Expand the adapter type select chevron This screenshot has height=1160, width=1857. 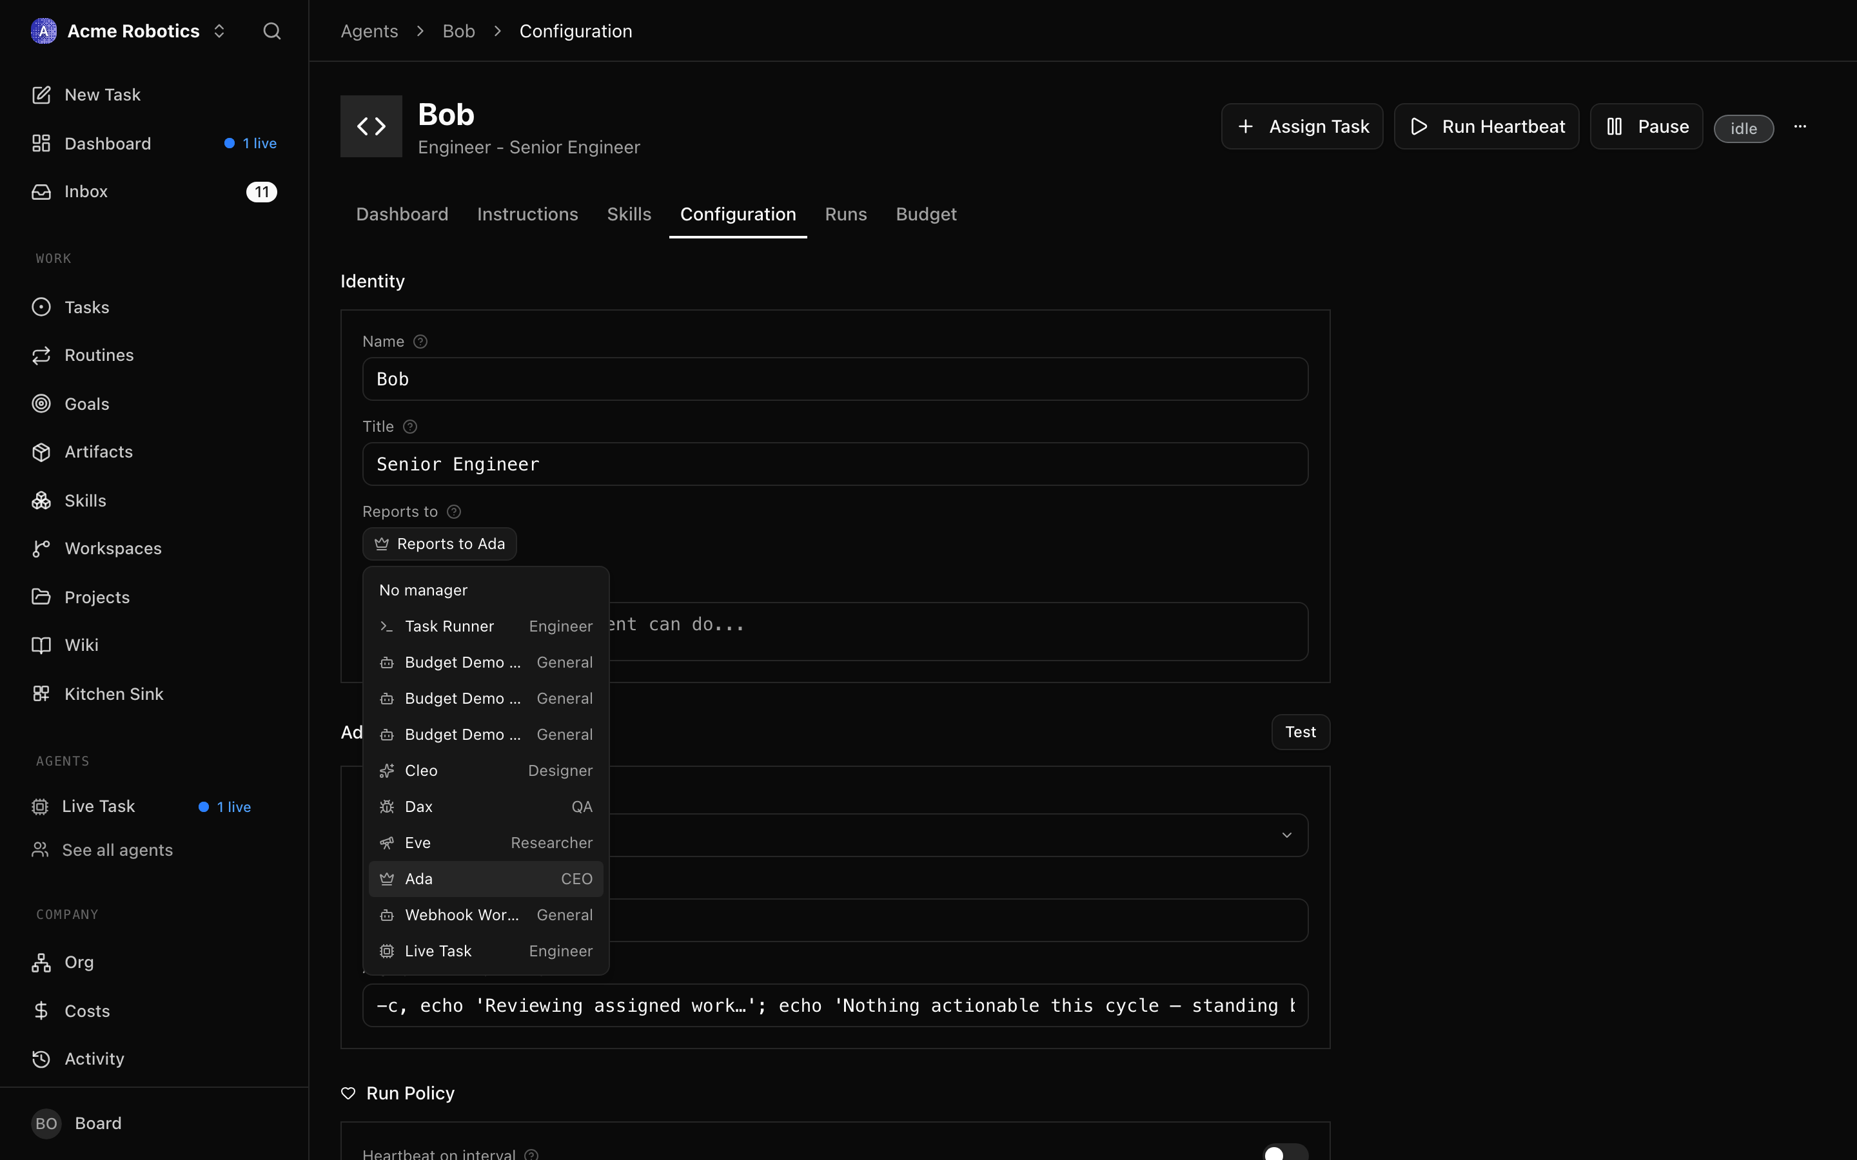tap(1287, 835)
